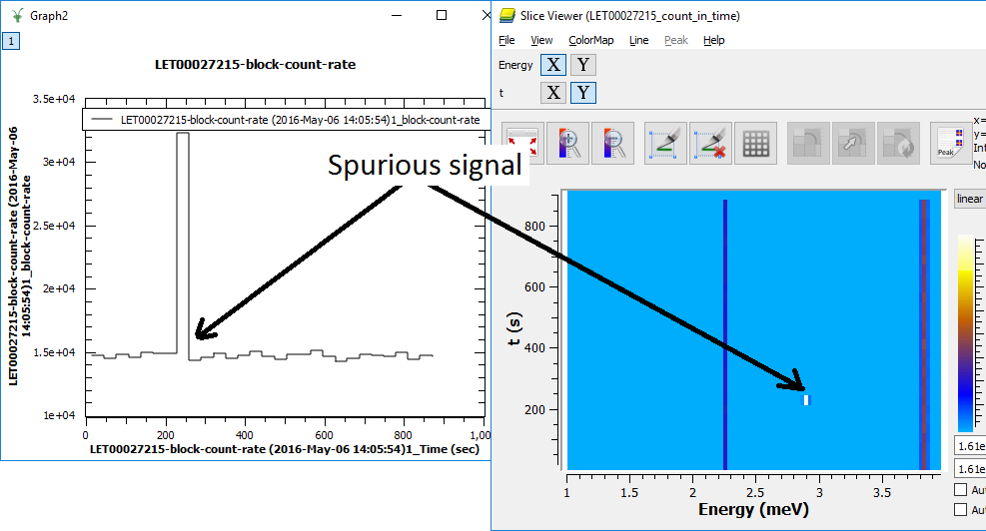Open the ColorMap menu

point(591,40)
